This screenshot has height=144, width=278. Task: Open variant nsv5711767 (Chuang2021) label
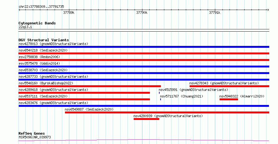click(x=181, y=96)
